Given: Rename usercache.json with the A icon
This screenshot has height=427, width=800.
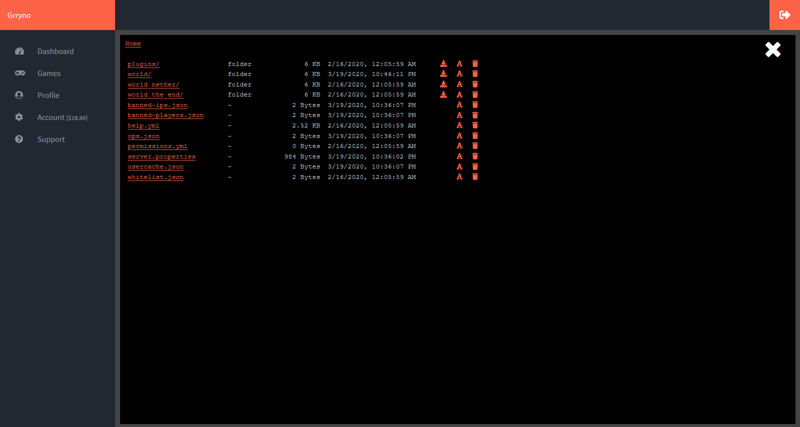Looking at the screenshot, I should (x=459, y=166).
